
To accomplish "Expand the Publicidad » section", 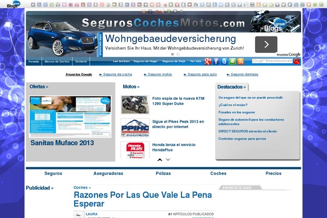I will tap(40, 188).
